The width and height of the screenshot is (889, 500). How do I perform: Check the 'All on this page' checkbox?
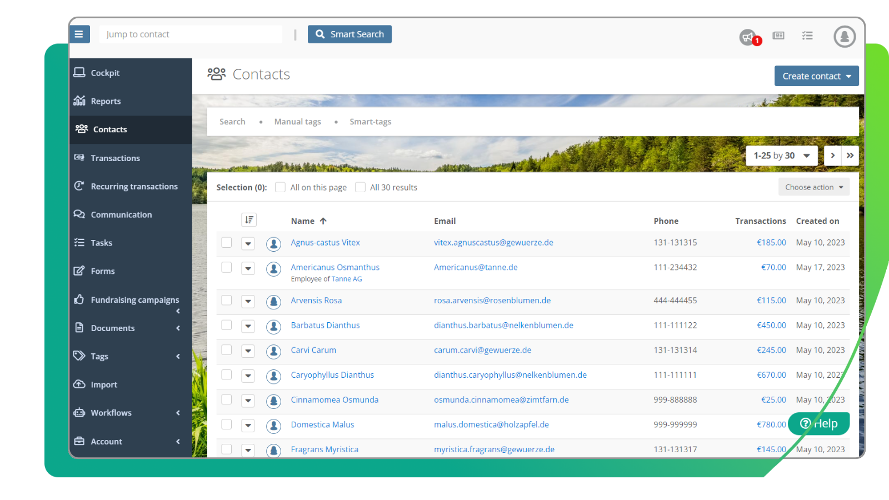pyautogui.click(x=280, y=187)
